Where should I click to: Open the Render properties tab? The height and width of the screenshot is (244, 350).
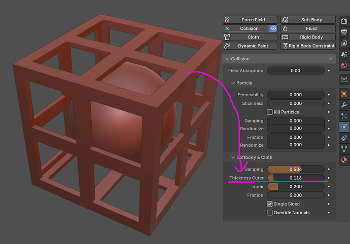pos(344,21)
